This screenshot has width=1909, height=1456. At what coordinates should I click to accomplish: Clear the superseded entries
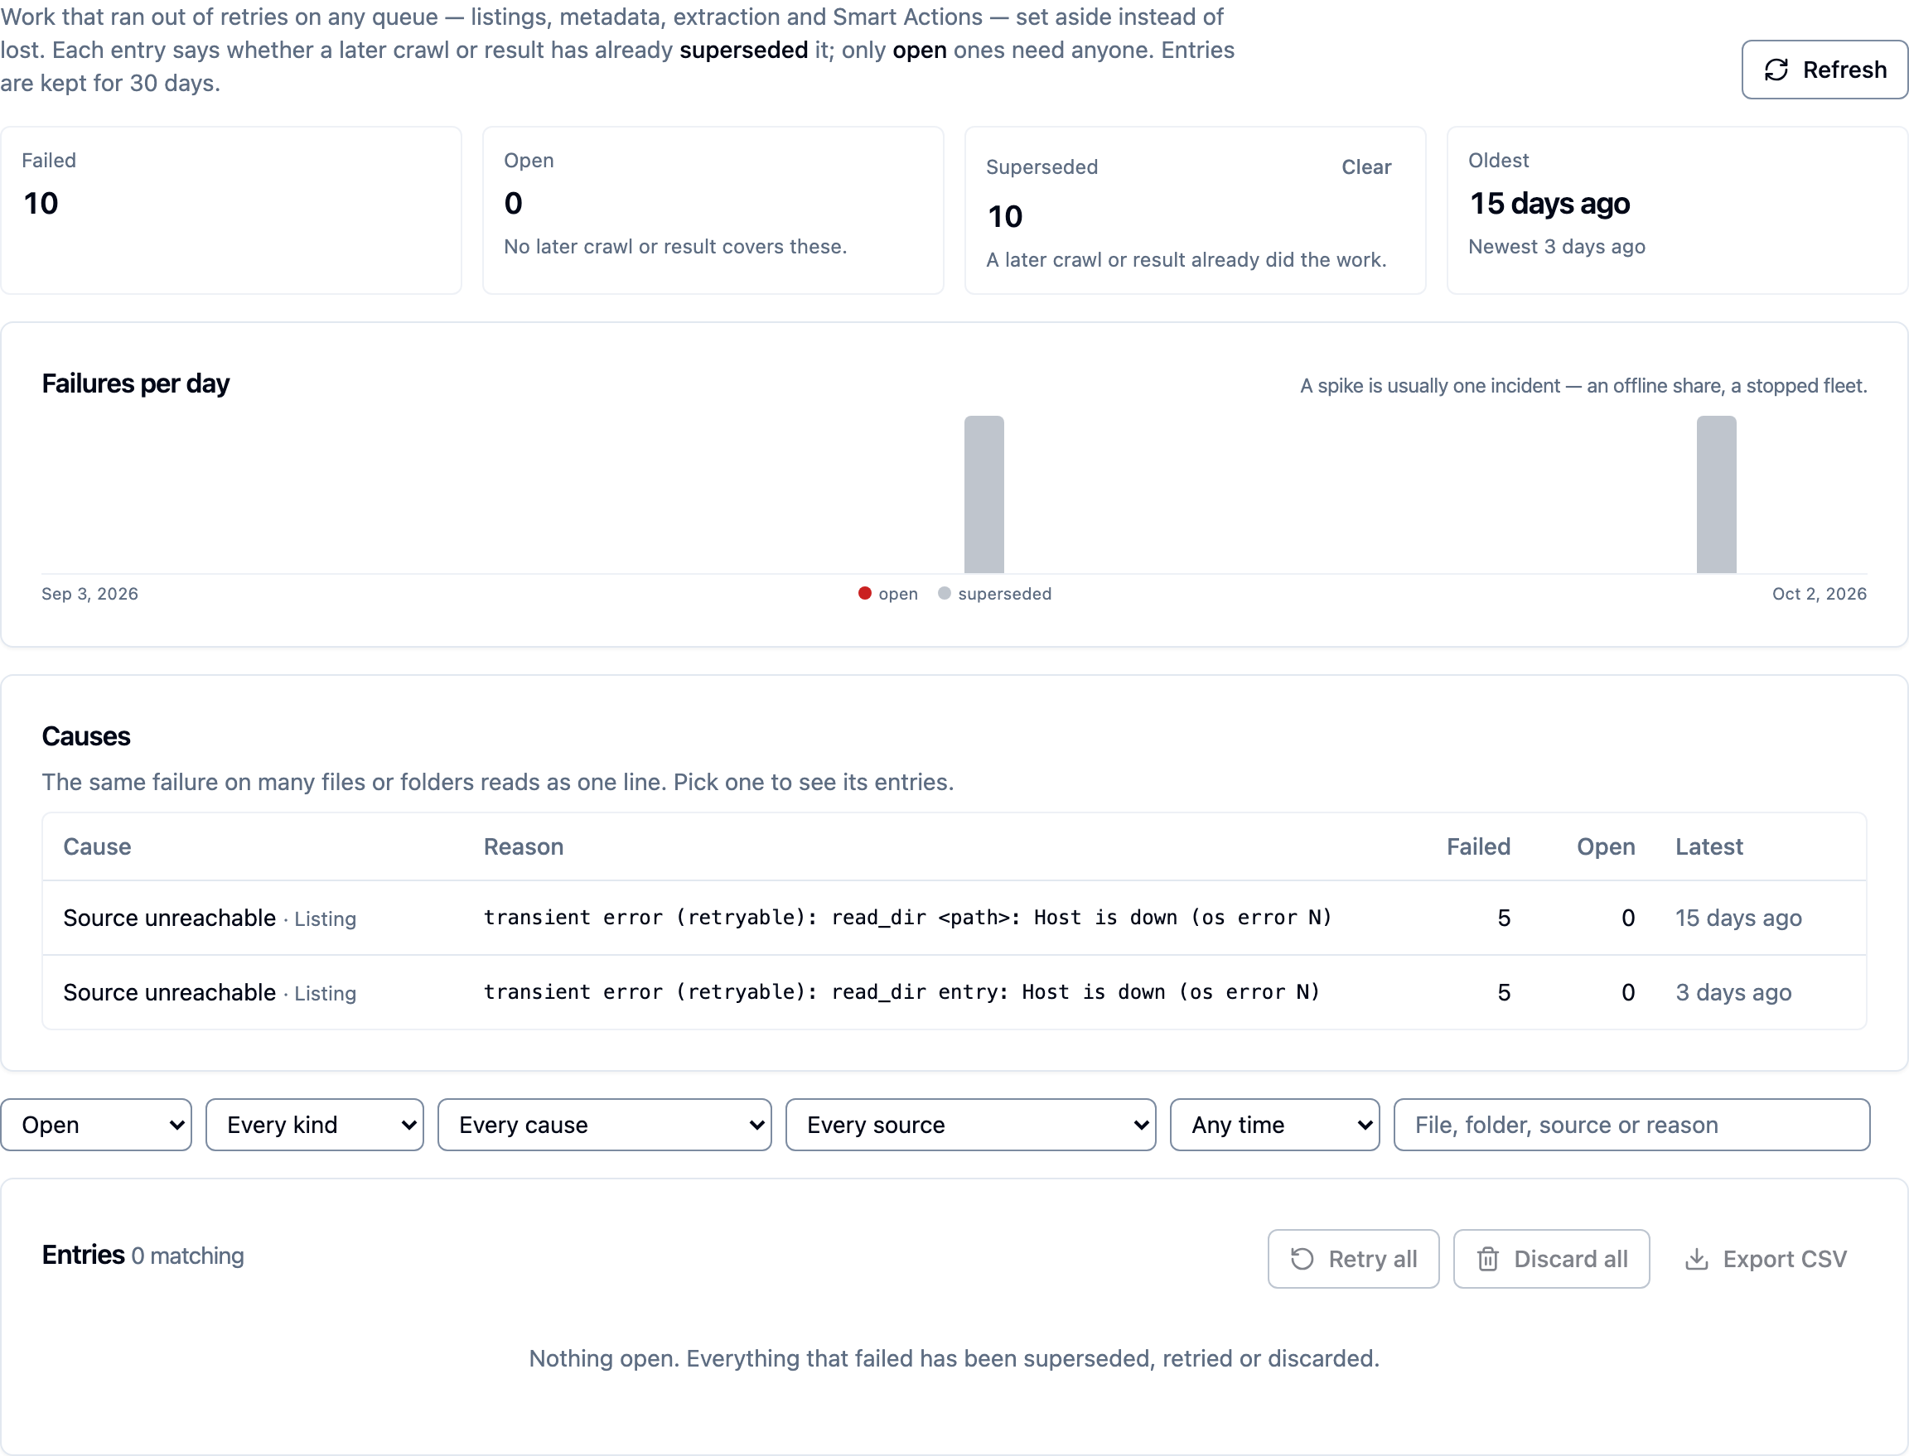tap(1365, 167)
